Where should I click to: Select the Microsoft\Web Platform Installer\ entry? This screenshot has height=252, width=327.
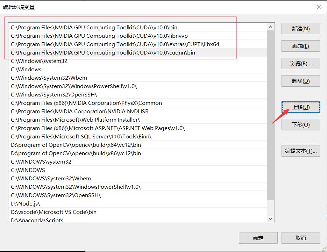(138, 120)
